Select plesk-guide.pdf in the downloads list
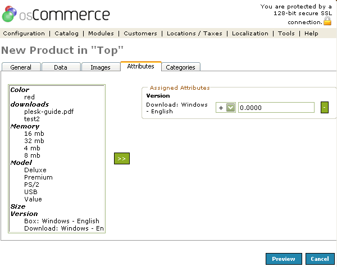 tap(49, 112)
